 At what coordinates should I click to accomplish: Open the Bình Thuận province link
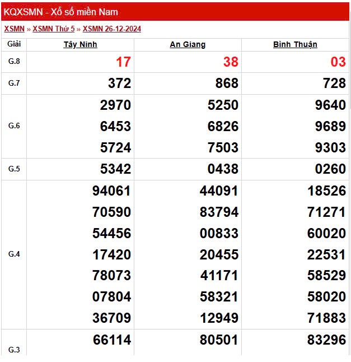[x=295, y=45]
